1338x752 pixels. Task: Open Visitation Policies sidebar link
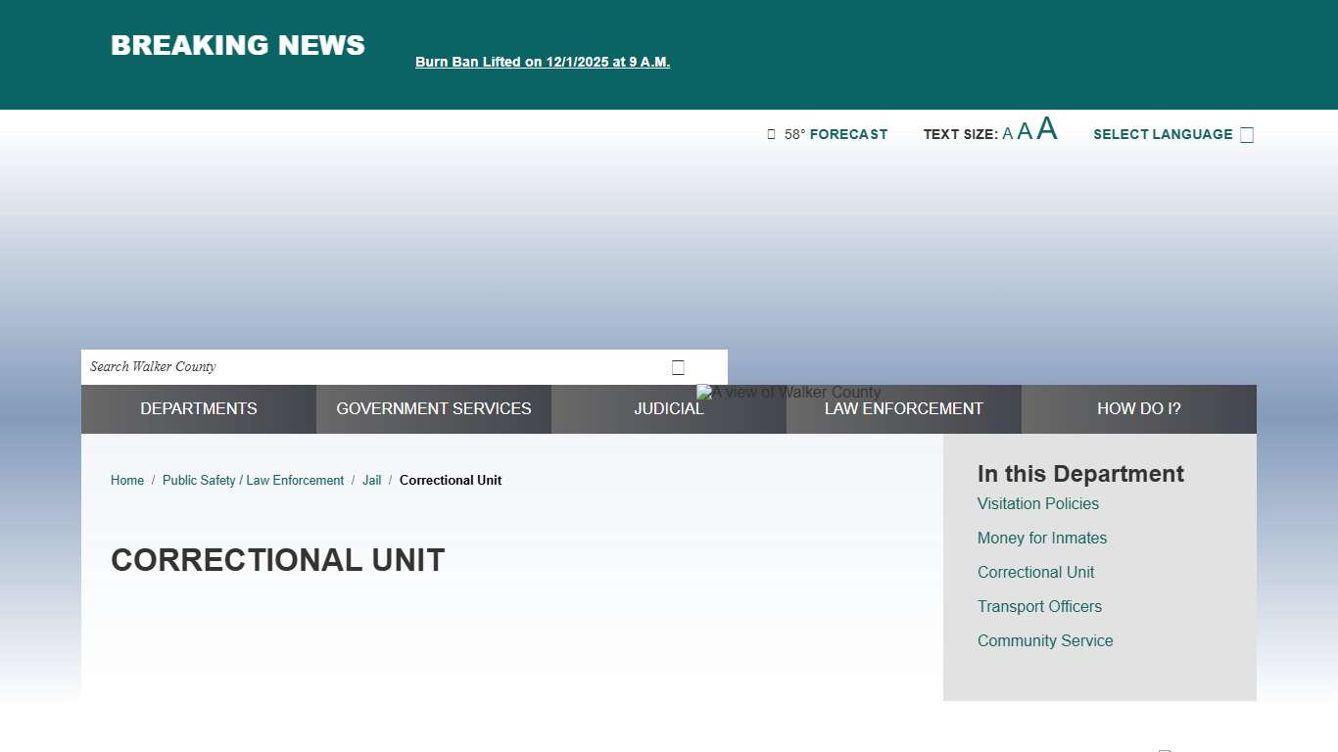(x=1038, y=504)
